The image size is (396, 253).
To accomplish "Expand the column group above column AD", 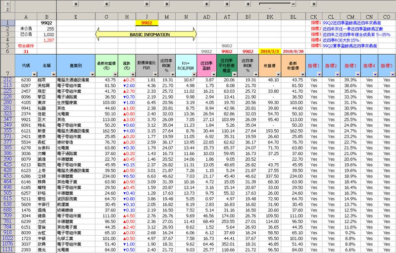I will point(206,4).
